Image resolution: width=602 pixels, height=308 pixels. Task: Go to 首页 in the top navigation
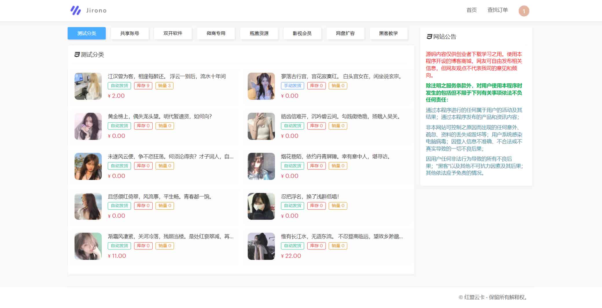[472, 10]
